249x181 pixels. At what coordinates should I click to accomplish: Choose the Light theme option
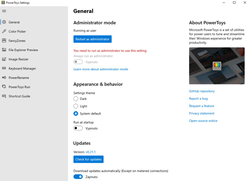76,106
